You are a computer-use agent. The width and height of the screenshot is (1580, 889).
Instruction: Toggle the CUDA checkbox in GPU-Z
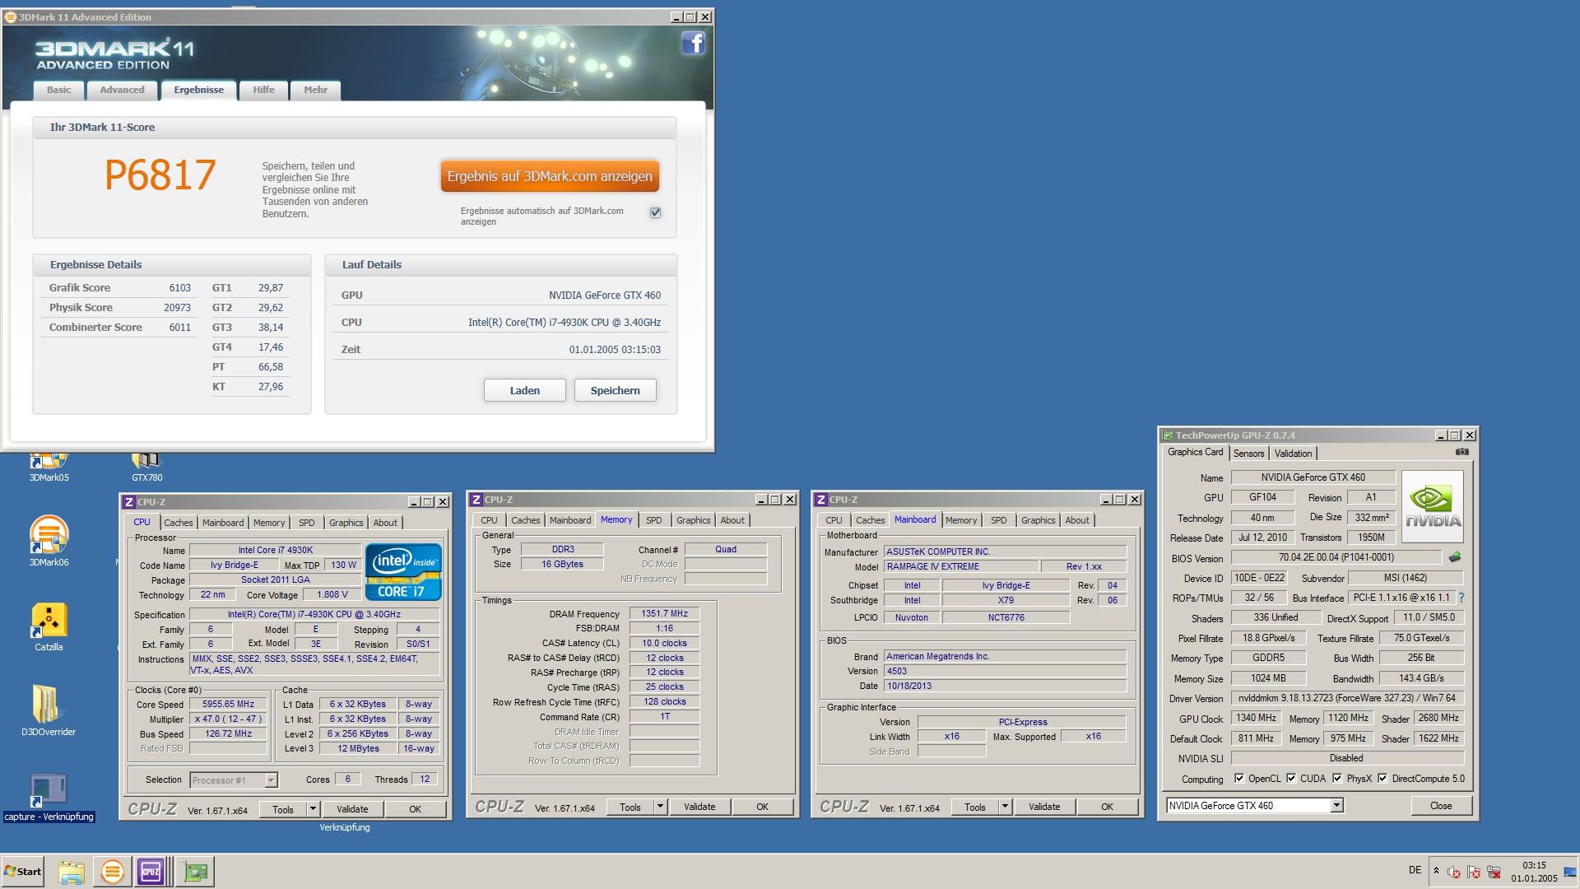tap(1291, 778)
